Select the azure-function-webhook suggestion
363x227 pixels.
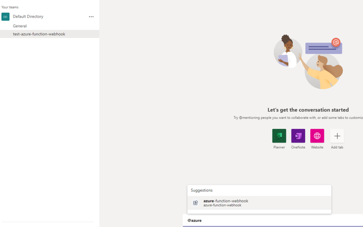click(x=259, y=203)
